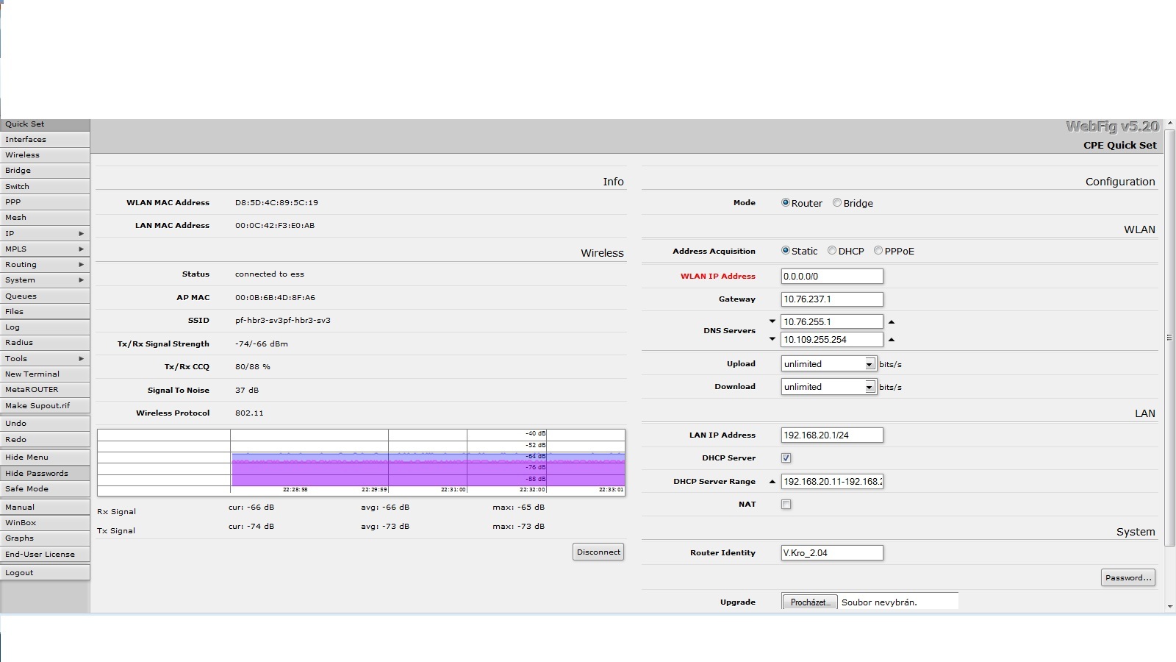This screenshot has width=1176, height=662.
Task: Open the Upload speed dropdown
Action: [x=870, y=364]
